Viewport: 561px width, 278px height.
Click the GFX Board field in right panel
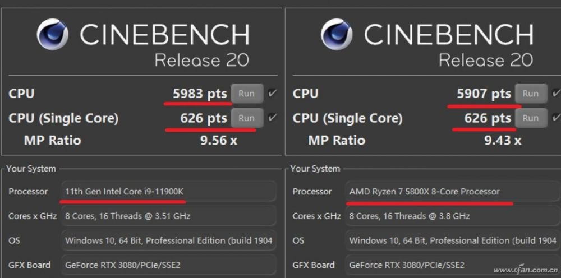tap(452, 265)
